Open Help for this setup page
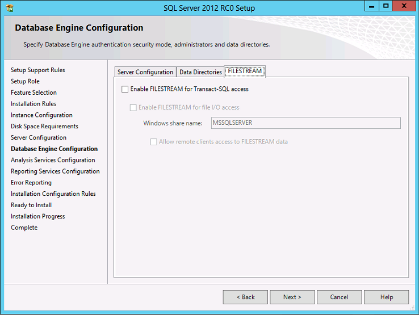419x315 pixels. point(387,297)
